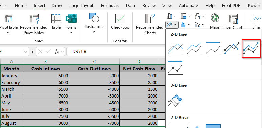The height and width of the screenshot is (128, 262).
Task: Click the Net Cash Flow header cell
Action: (x=139, y=69)
